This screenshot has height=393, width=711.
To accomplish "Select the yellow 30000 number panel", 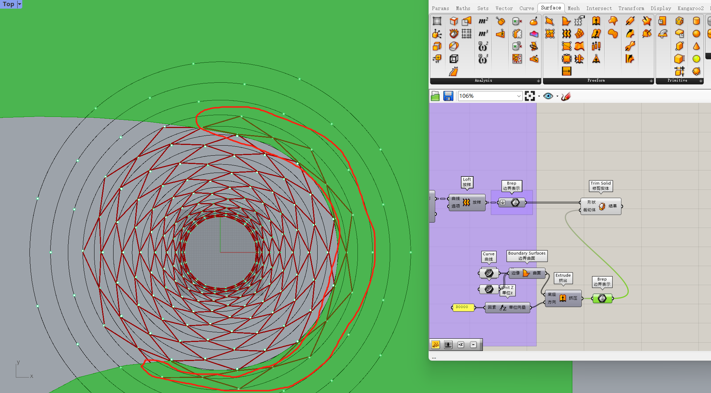I will tap(463, 307).
